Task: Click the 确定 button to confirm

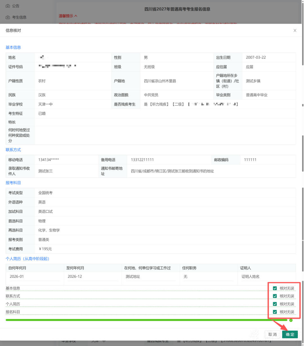Action: click(x=290, y=334)
